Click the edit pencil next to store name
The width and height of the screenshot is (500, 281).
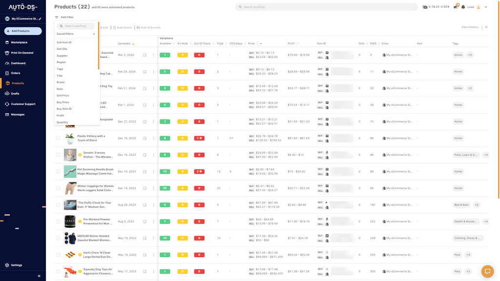click(40, 19)
